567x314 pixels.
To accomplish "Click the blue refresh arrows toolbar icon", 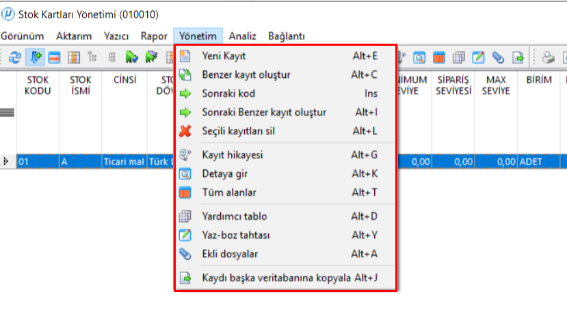I will (15, 57).
